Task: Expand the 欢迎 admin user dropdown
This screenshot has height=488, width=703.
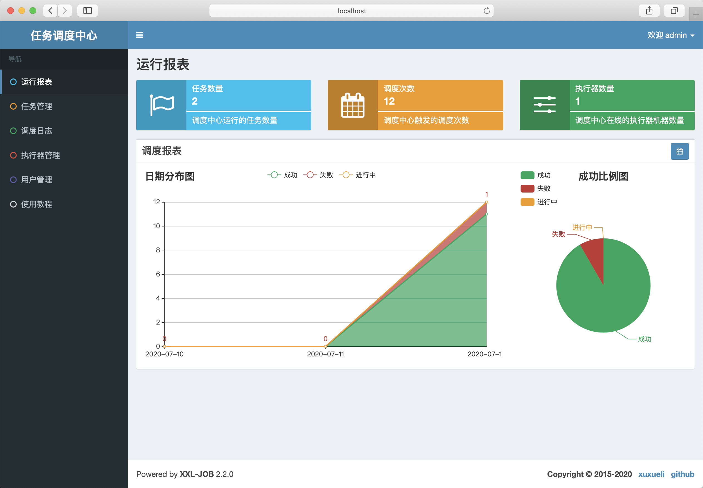Action: tap(670, 35)
